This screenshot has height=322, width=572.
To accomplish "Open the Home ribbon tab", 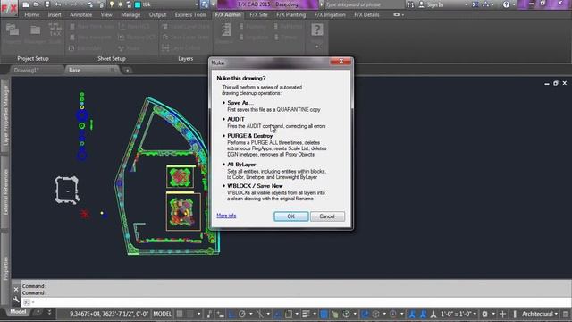I will (32, 15).
